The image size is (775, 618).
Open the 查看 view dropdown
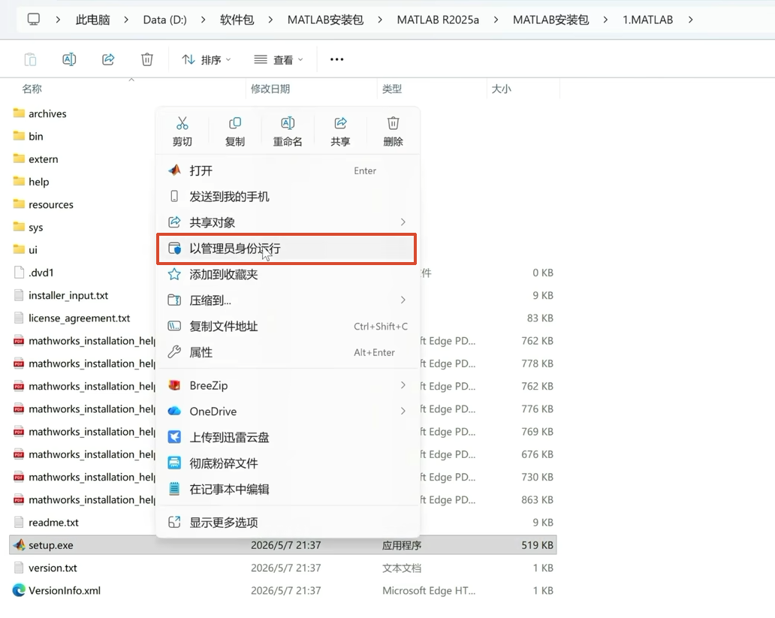279,59
